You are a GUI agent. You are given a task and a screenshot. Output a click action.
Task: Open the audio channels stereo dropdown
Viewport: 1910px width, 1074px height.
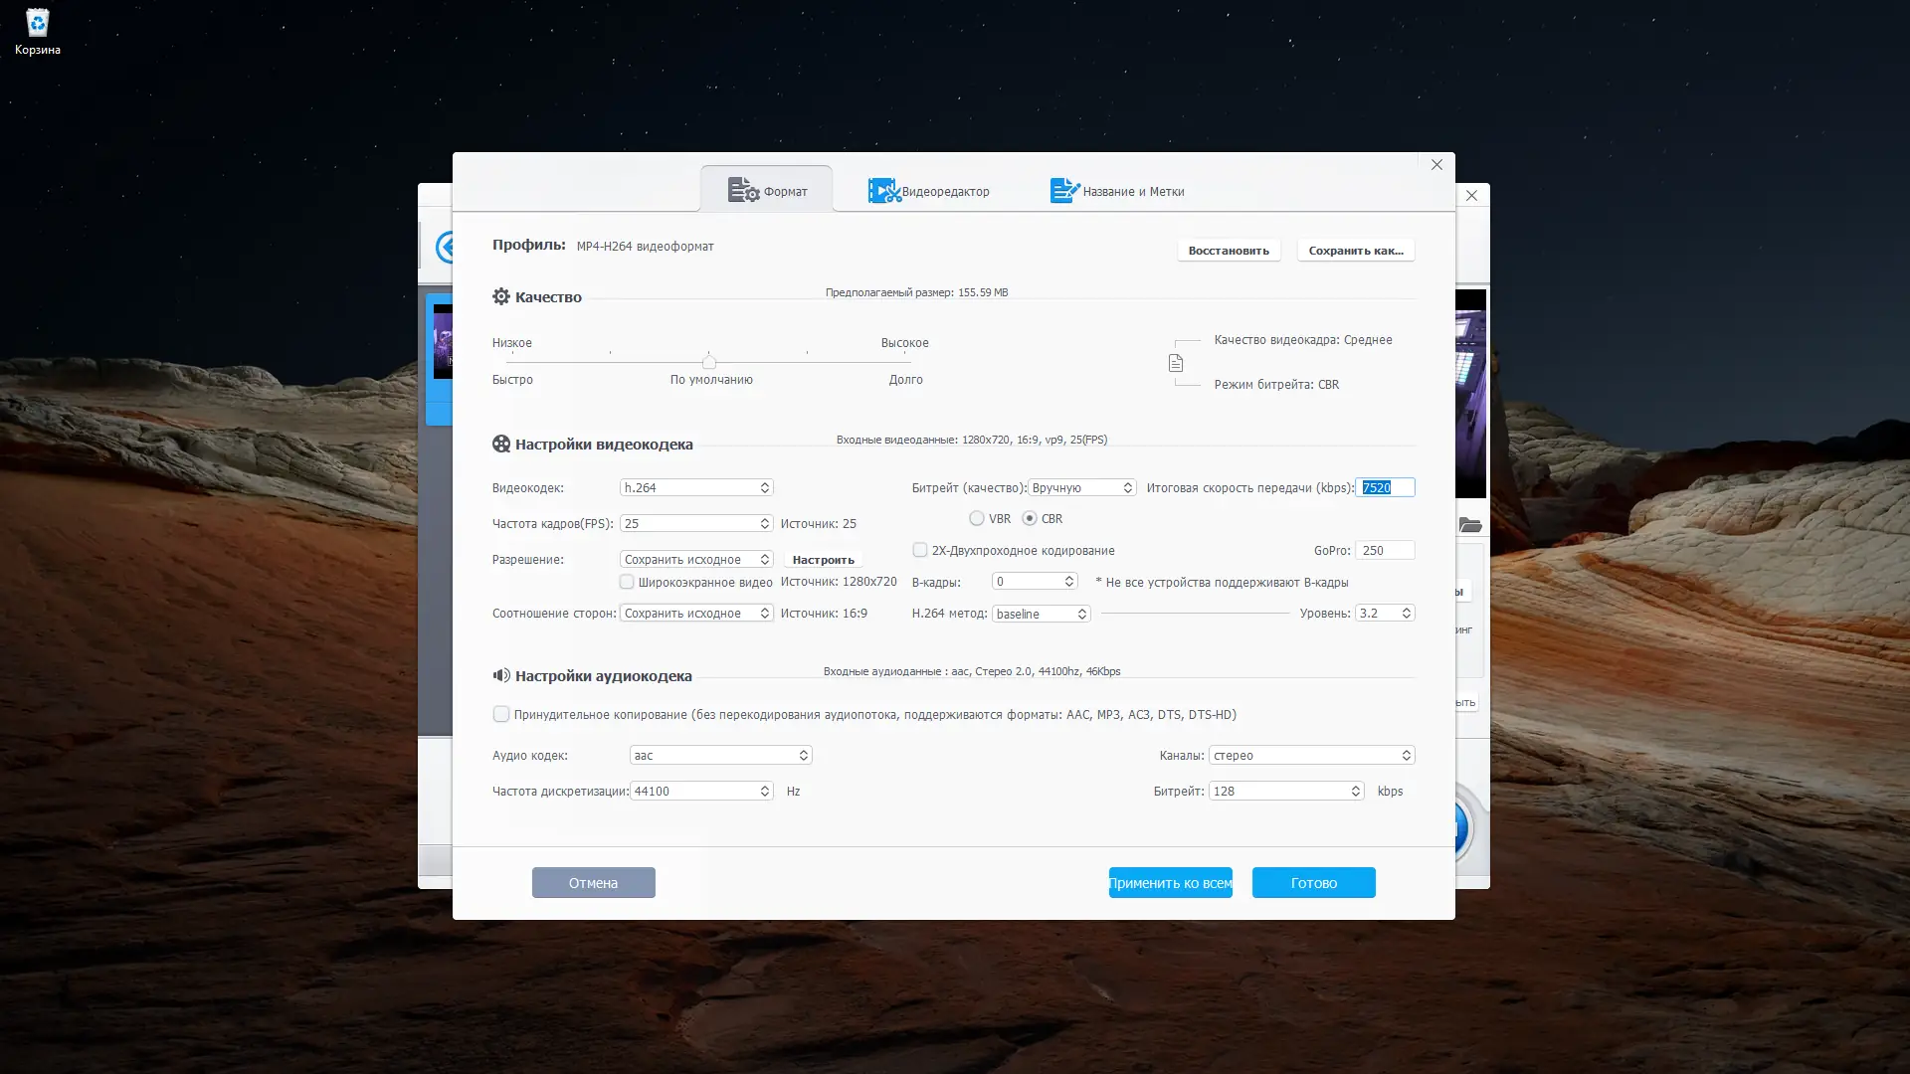[1311, 755]
